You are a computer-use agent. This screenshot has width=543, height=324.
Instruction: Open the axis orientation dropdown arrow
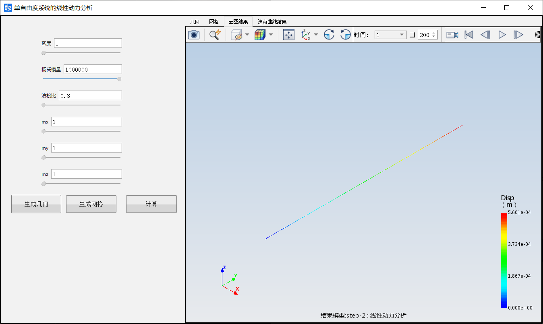[x=316, y=35]
